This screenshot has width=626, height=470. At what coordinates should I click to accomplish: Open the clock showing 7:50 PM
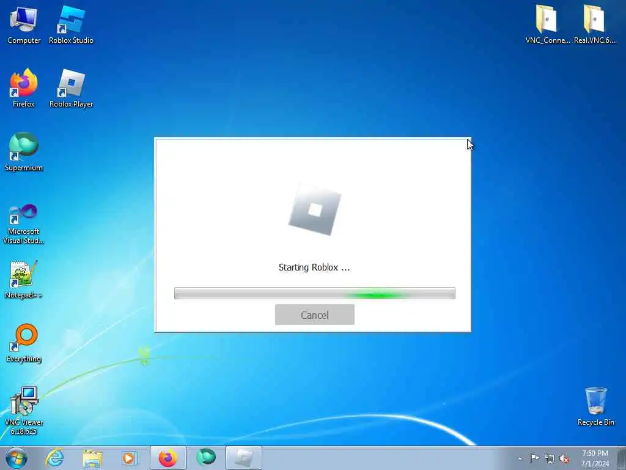click(595, 458)
